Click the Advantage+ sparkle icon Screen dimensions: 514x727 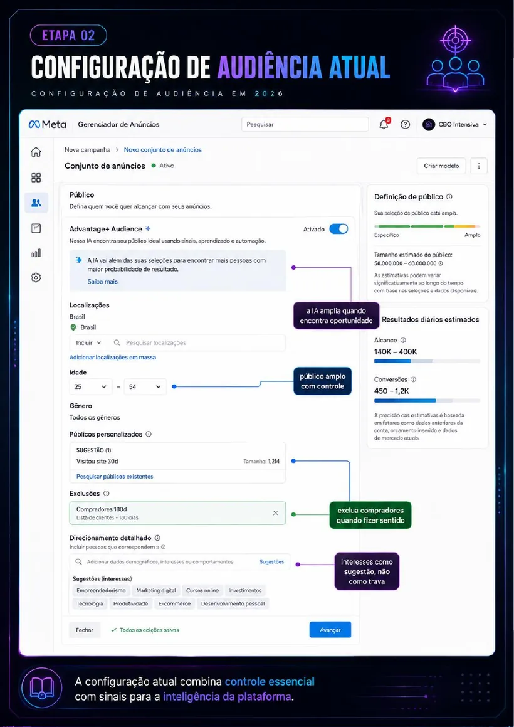(148, 228)
